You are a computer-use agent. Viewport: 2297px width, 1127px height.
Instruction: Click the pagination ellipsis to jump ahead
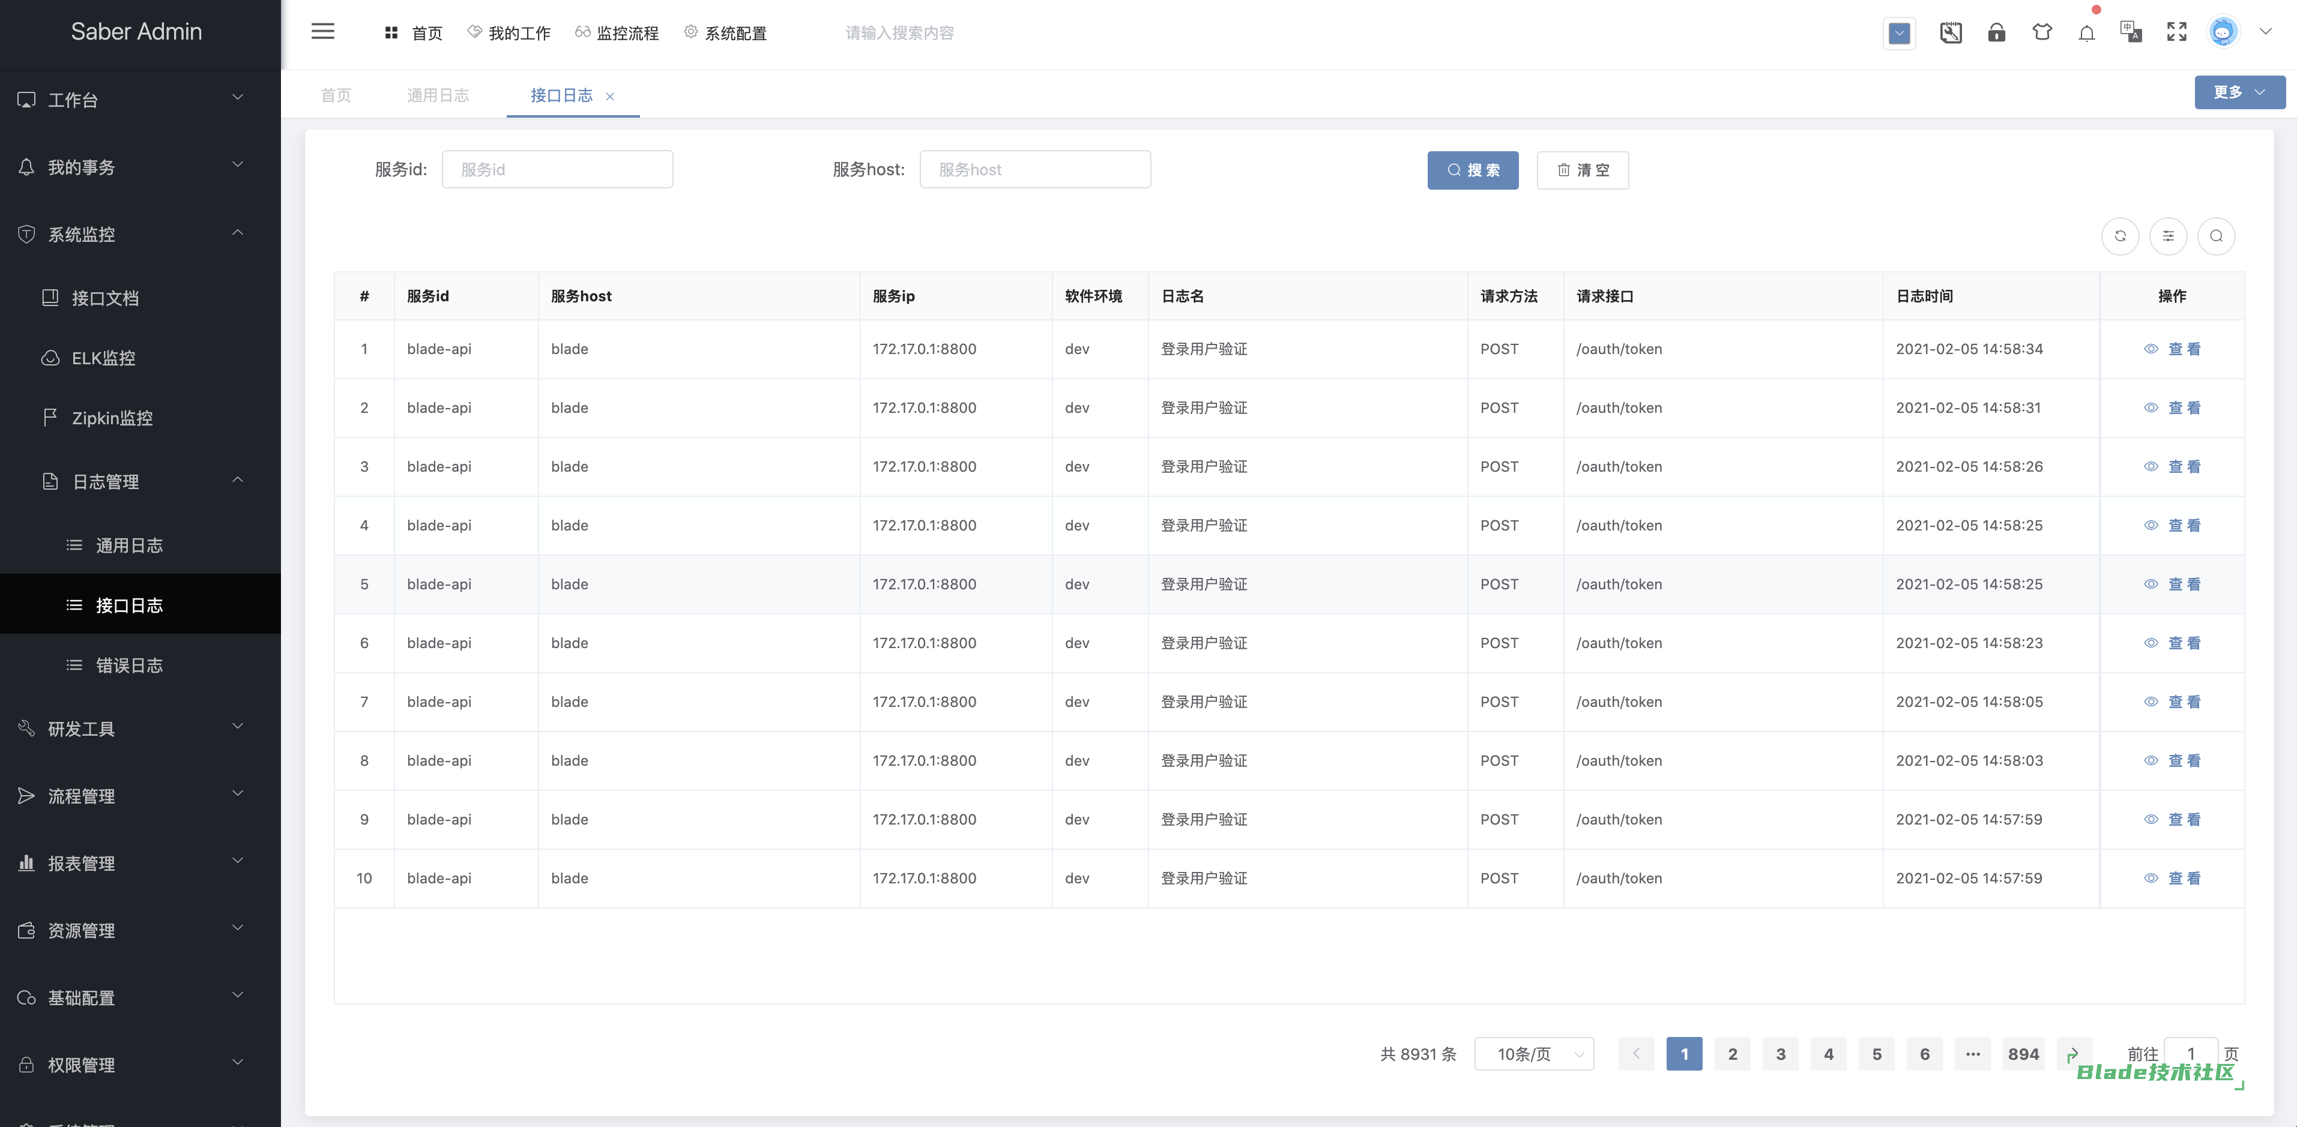(x=1973, y=1054)
